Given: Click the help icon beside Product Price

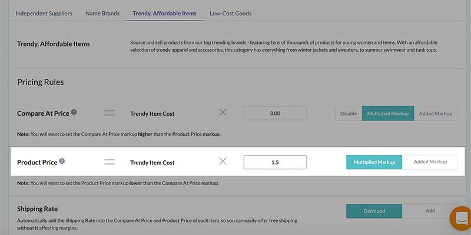Looking at the screenshot, I should 62,162.
